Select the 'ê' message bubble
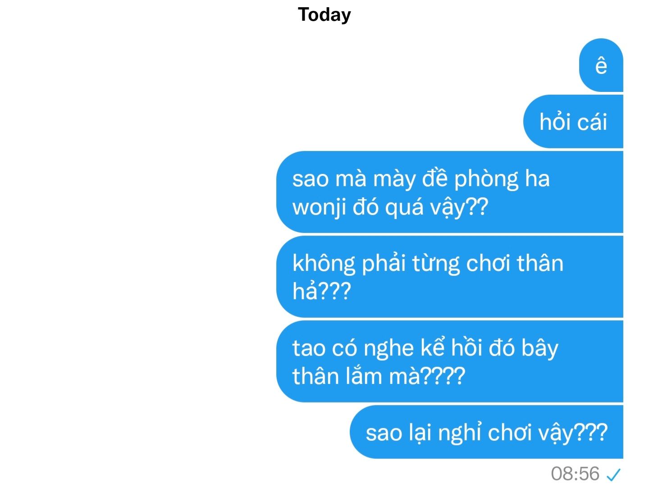Viewport: 649px width, 489px height. pyautogui.click(x=601, y=65)
